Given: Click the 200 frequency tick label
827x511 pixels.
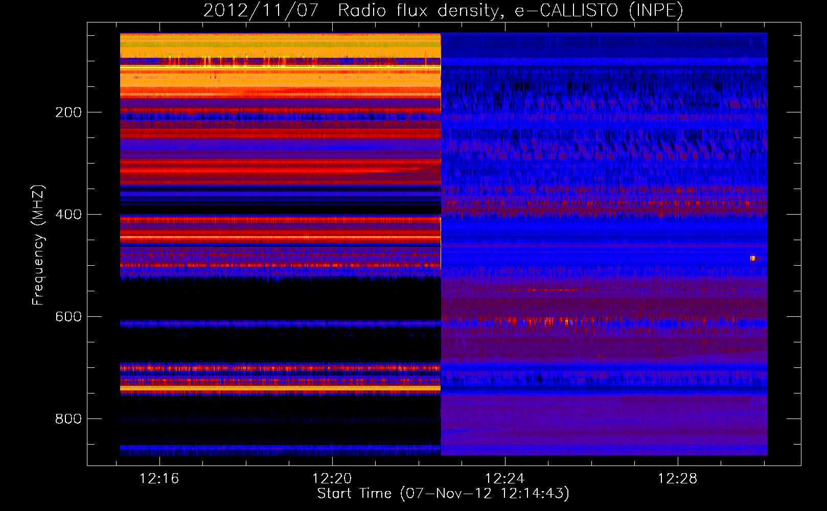Looking at the screenshot, I should [x=68, y=112].
